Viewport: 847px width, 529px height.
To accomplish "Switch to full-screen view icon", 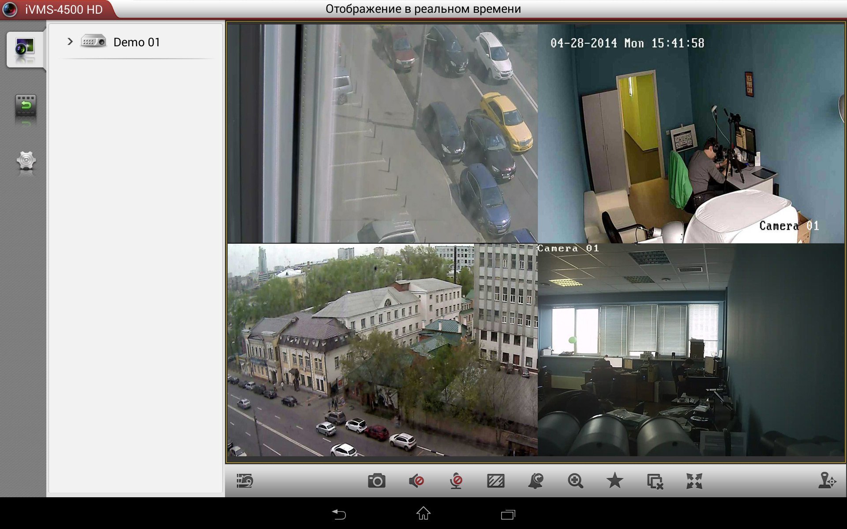I will 694,481.
